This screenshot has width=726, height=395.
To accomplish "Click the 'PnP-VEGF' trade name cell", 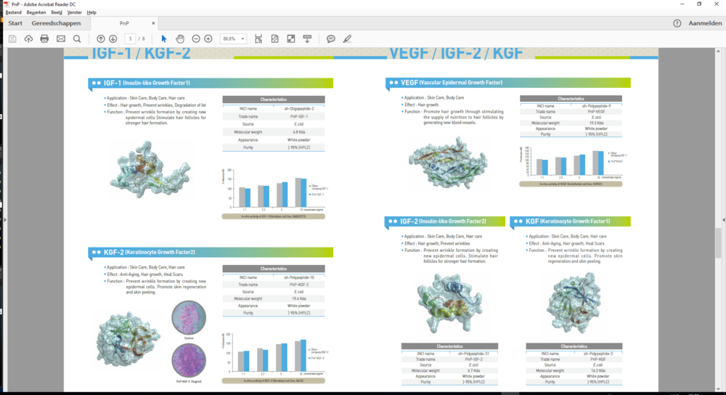I will coord(596,112).
